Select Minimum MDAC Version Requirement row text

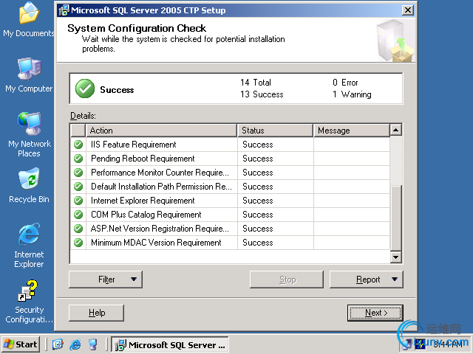click(156, 243)
